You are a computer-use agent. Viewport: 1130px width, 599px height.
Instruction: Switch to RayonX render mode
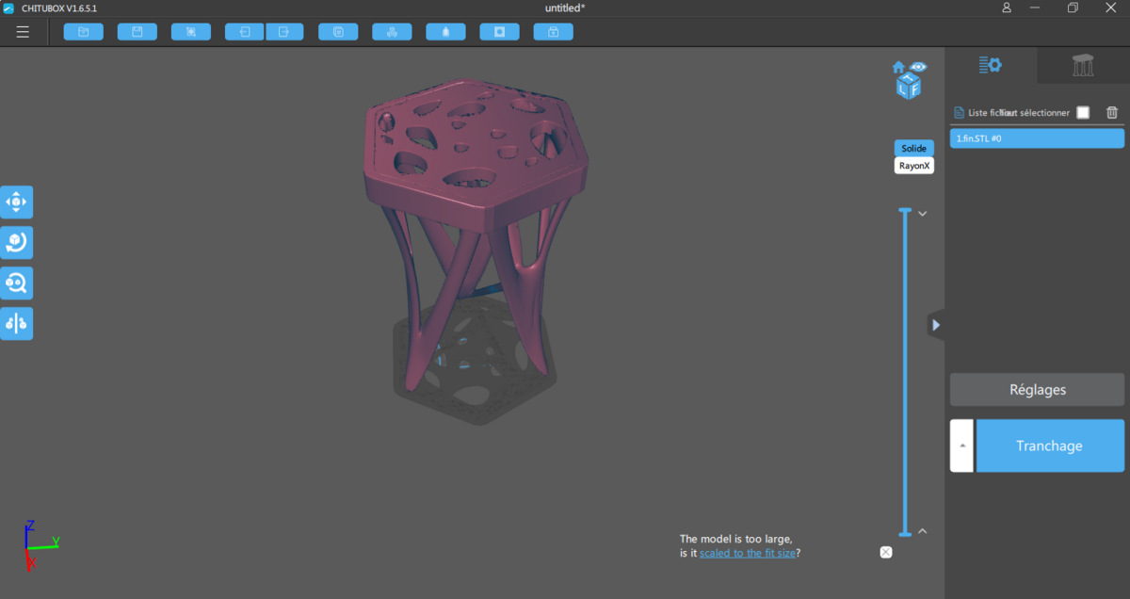tap(913, 166)
